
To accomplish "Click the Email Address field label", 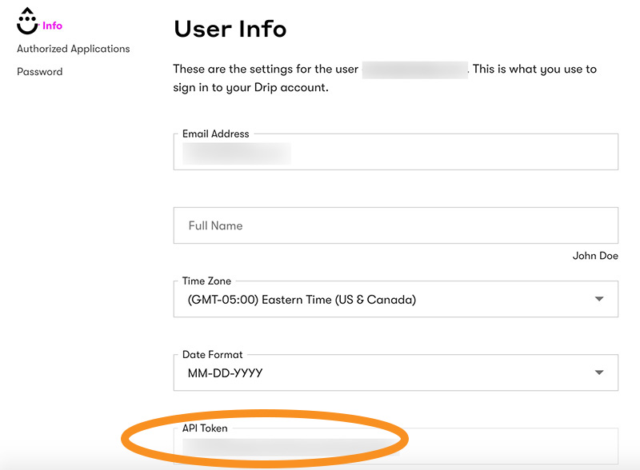I will [215, 134].
